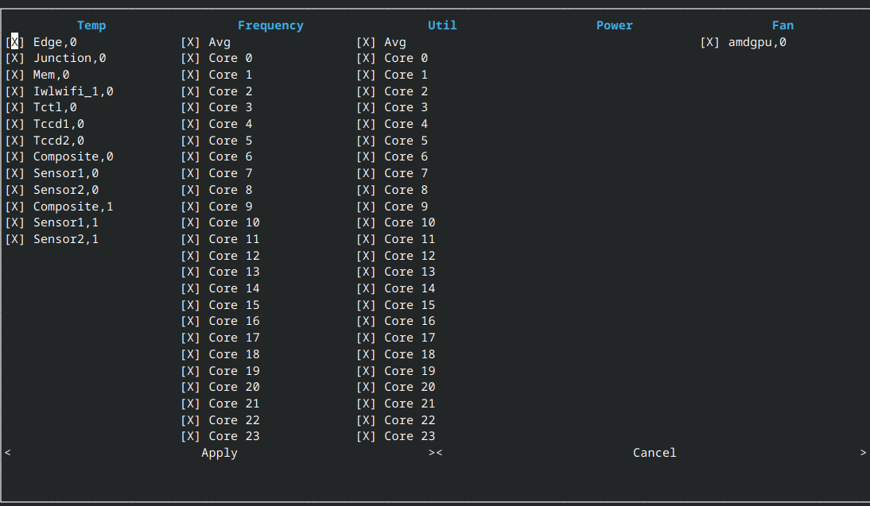Uncheck Util Core 0

pyautogui.click(x=366, y=58)
